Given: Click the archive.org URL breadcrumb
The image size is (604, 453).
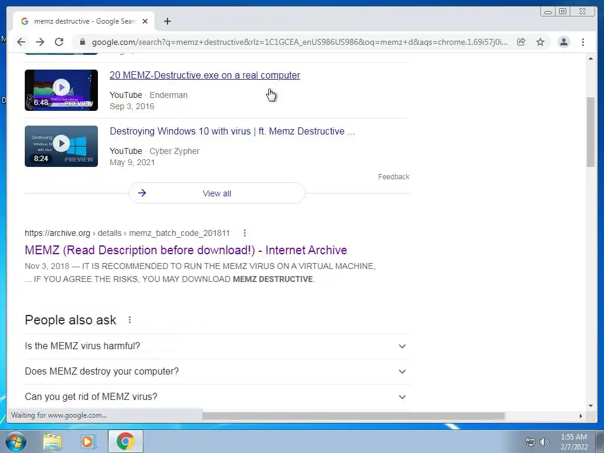Looking at the screenshot, I should pos(127,233).
